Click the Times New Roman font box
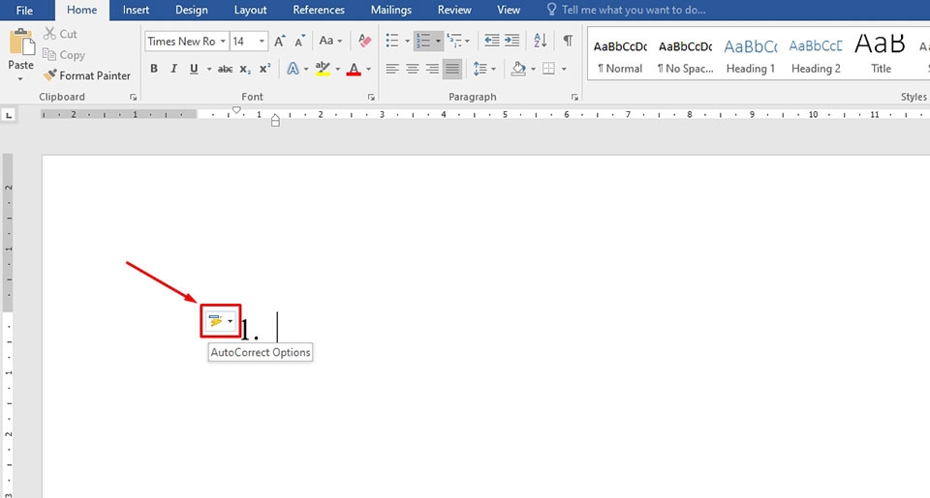 click(x=181, y=41)
